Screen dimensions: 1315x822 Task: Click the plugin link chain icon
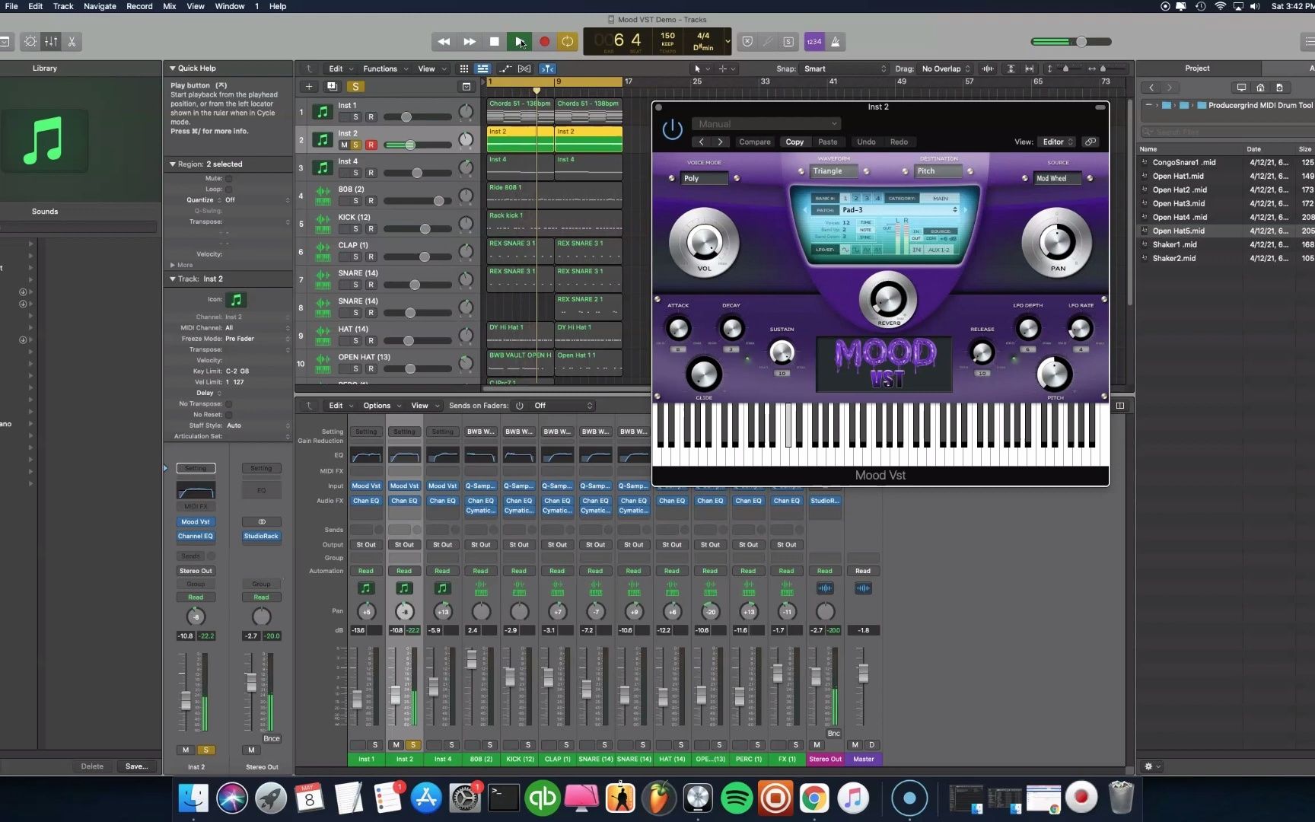tap(1091, 142)
